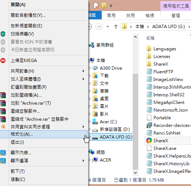The height and width of the screenshot is (186, 191).
Task: Click the HomeGroup icon in navigation pane
Action: pyautogui.click(x=91, y=45)
